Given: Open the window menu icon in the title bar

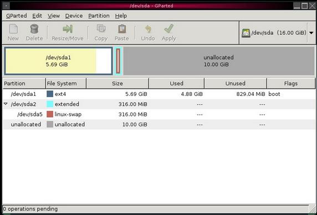Looking at the screenshot, I should tap(6, 6).
